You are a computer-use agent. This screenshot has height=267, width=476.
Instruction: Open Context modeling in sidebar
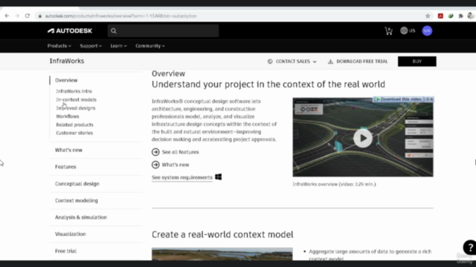pos(76,200)
